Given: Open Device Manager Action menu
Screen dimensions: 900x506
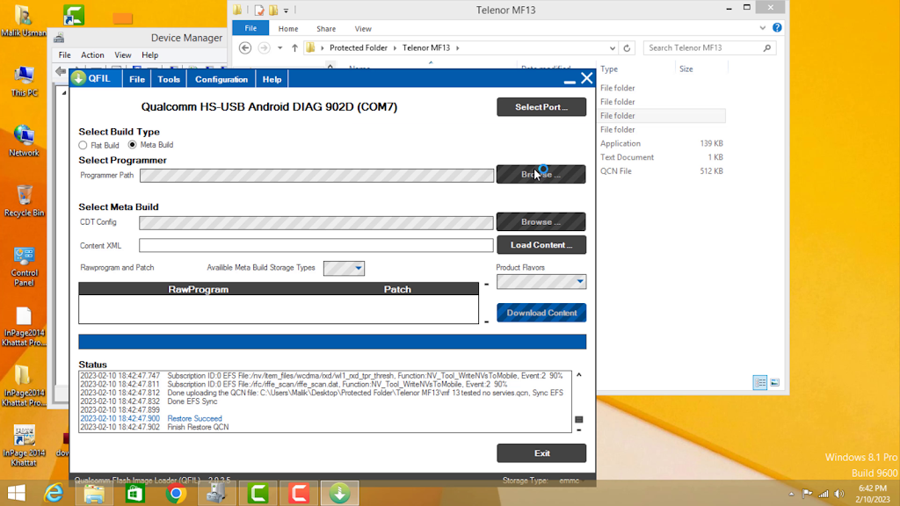Looking at the screenshot, I should 92,55.
